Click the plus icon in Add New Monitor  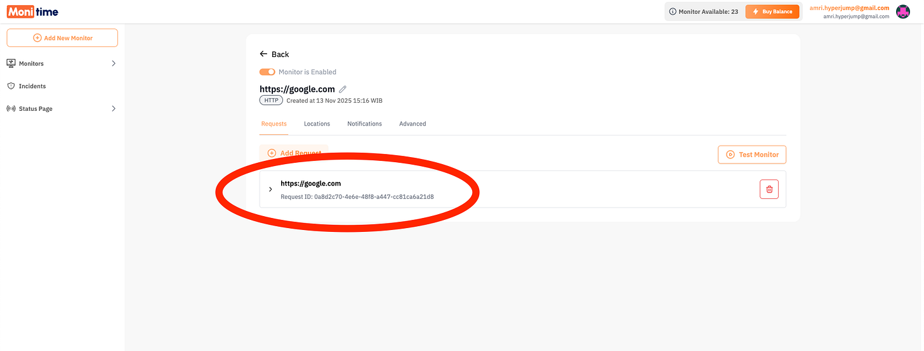37,38
